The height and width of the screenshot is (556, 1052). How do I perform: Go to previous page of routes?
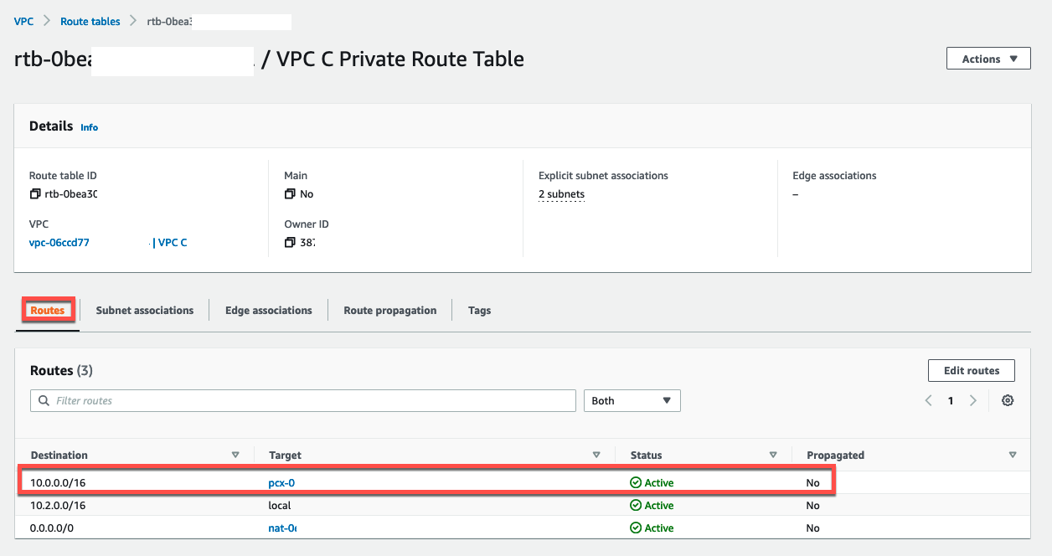pos(928,401)
